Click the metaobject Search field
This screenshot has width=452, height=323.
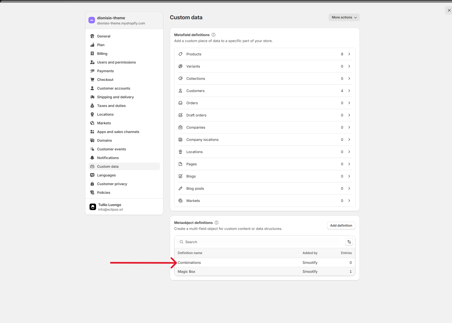pos(260,242)
